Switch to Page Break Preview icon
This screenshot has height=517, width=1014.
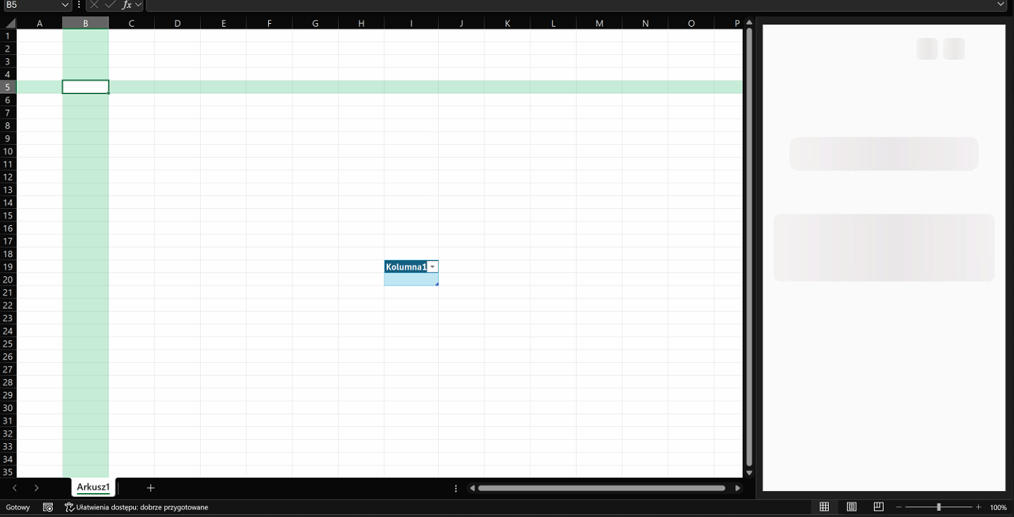(x=879, y=507)
